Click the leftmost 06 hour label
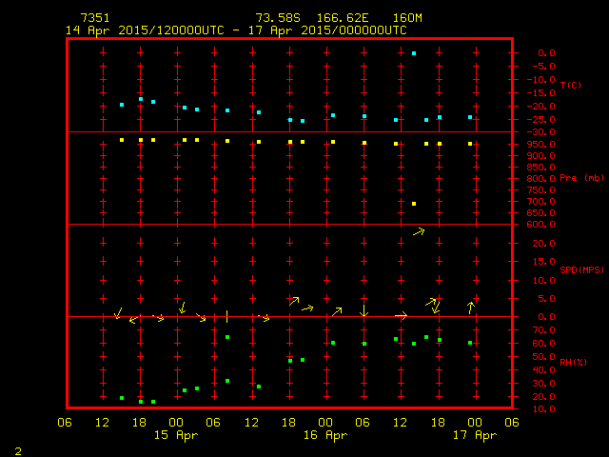609x457 pixels. point(66,422)
